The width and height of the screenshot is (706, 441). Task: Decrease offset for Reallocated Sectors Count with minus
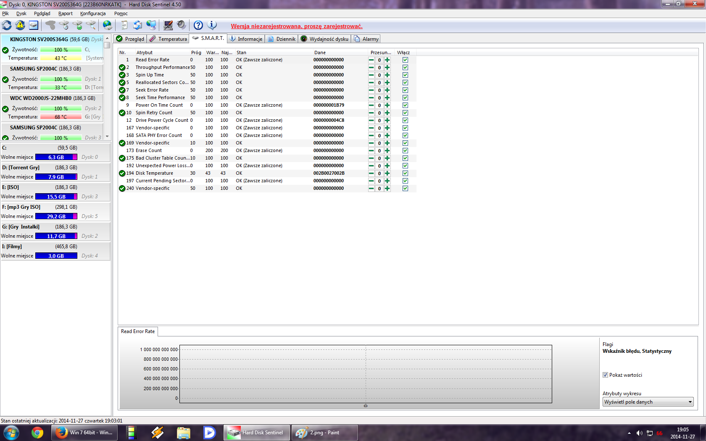coord(371,82)
